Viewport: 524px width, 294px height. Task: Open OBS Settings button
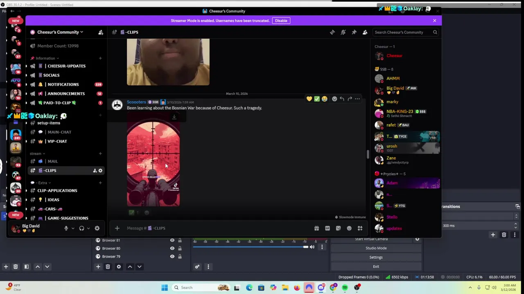click(376, 257)
